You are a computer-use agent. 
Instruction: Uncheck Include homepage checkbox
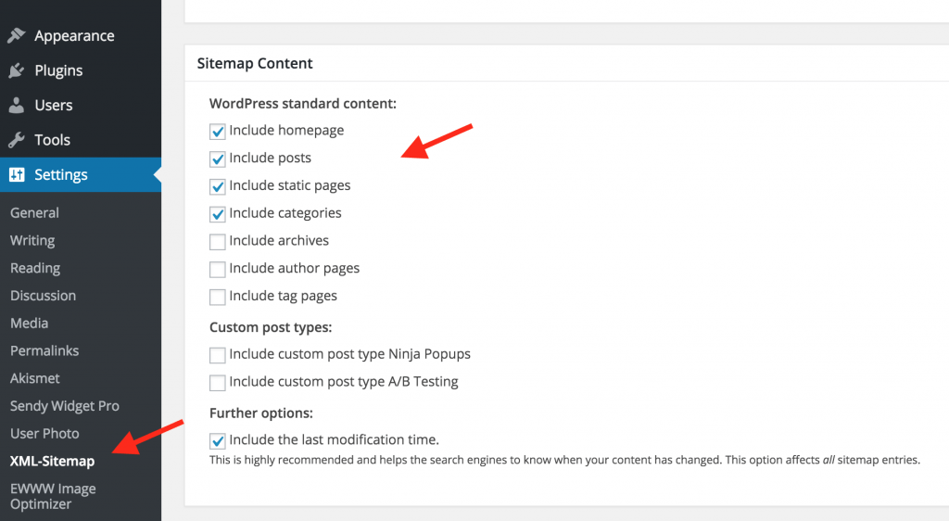coord(218,132)
